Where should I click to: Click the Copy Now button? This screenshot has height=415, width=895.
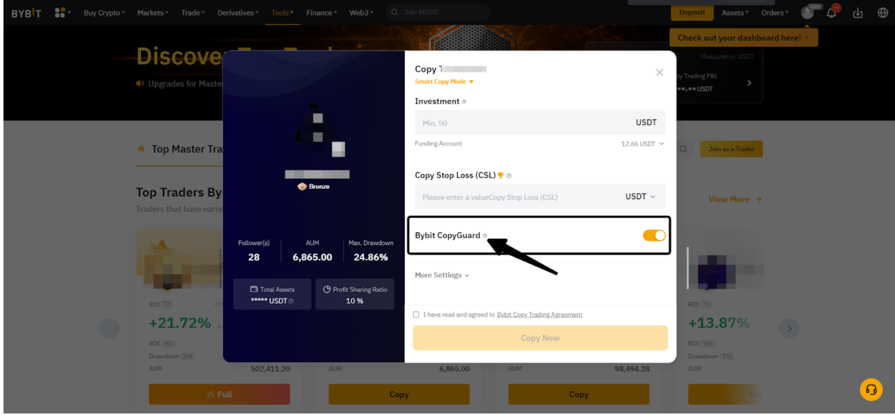coord(540,338)
